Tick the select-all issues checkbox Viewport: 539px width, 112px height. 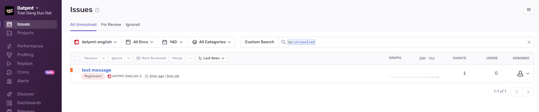pyautogui.click(x=77, y=58)
